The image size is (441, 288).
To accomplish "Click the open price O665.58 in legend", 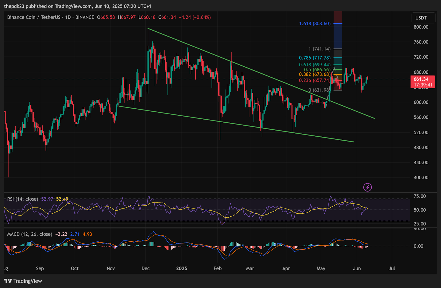I will tap(106, 17).
